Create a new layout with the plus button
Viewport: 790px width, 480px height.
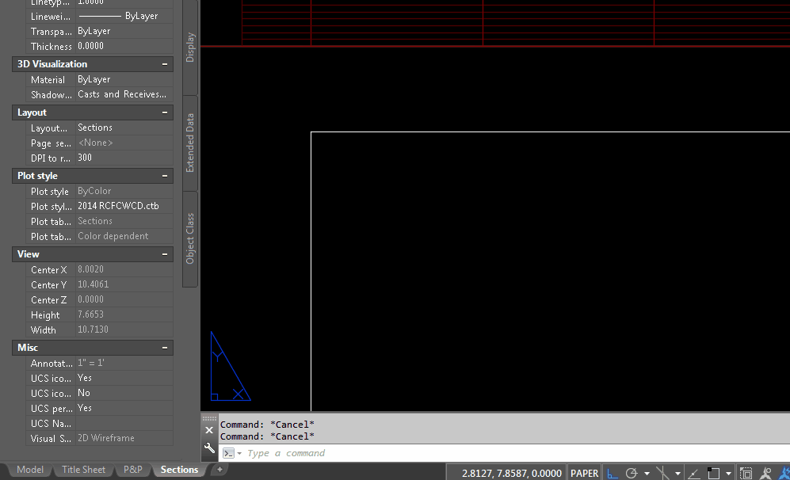click(x=219, y=469)
